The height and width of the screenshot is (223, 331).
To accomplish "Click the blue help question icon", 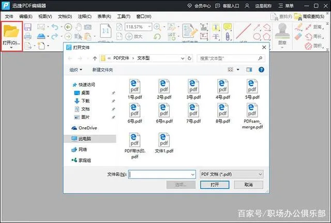I will (261, 69).
